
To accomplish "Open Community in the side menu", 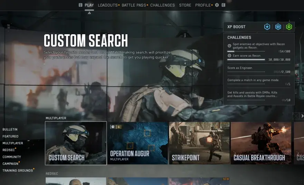I will pos(12,157).
